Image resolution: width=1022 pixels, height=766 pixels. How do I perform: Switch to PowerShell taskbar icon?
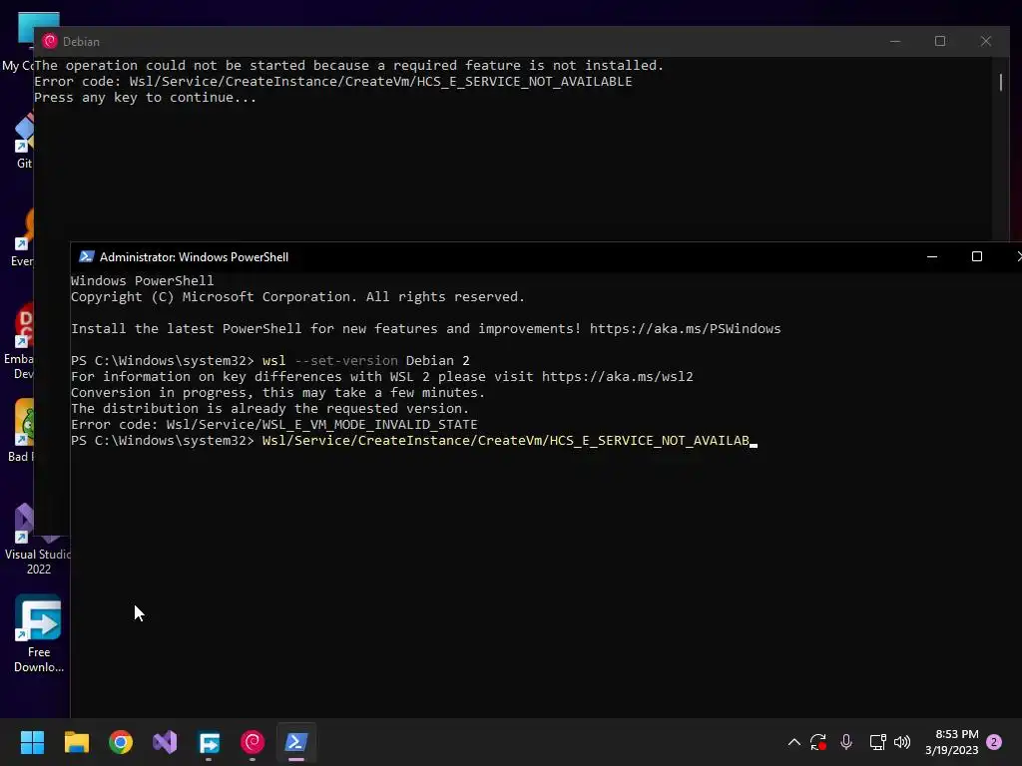pos(296,742)
